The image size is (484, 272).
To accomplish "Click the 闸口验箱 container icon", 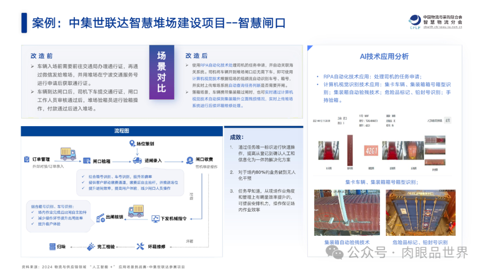I will tap(87, 161).
